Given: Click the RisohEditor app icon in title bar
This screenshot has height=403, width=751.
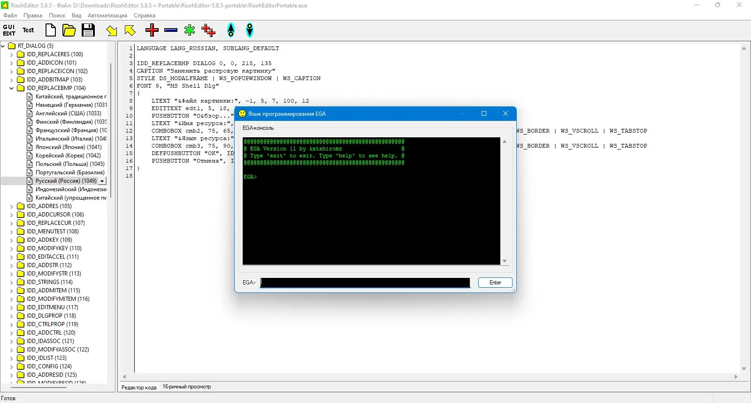Looking at the screenshot, I should coord(5,5).
